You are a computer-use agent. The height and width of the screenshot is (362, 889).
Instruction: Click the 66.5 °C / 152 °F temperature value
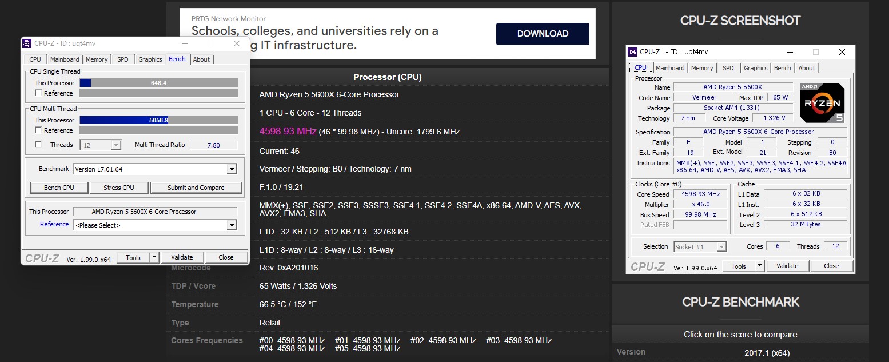point(288,304)
